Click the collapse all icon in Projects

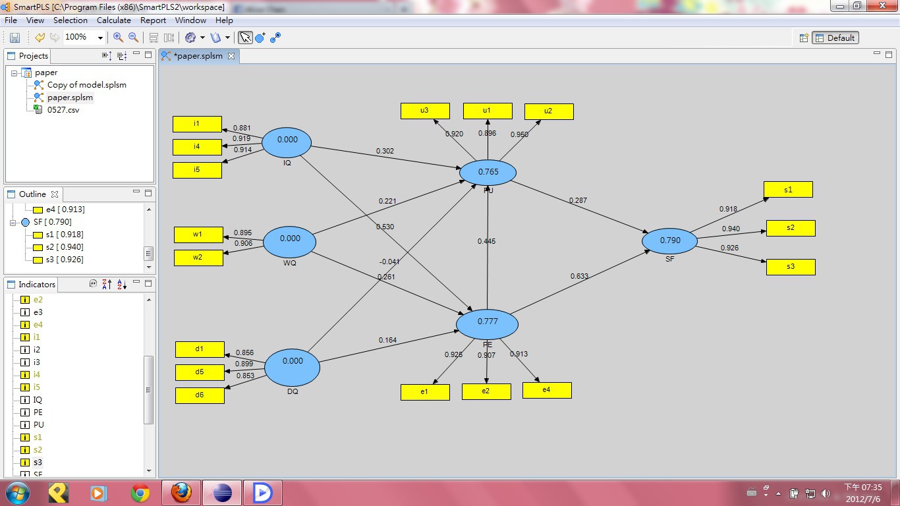pos(122,56)
